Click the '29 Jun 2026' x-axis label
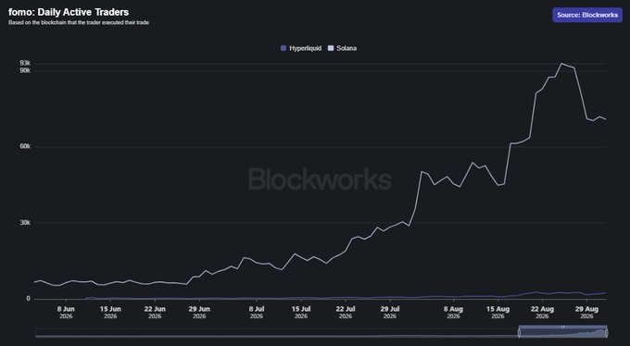 [199, 313]
